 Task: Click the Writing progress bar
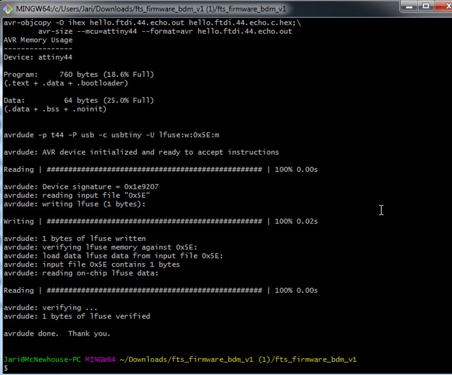(x=154, y=221)
